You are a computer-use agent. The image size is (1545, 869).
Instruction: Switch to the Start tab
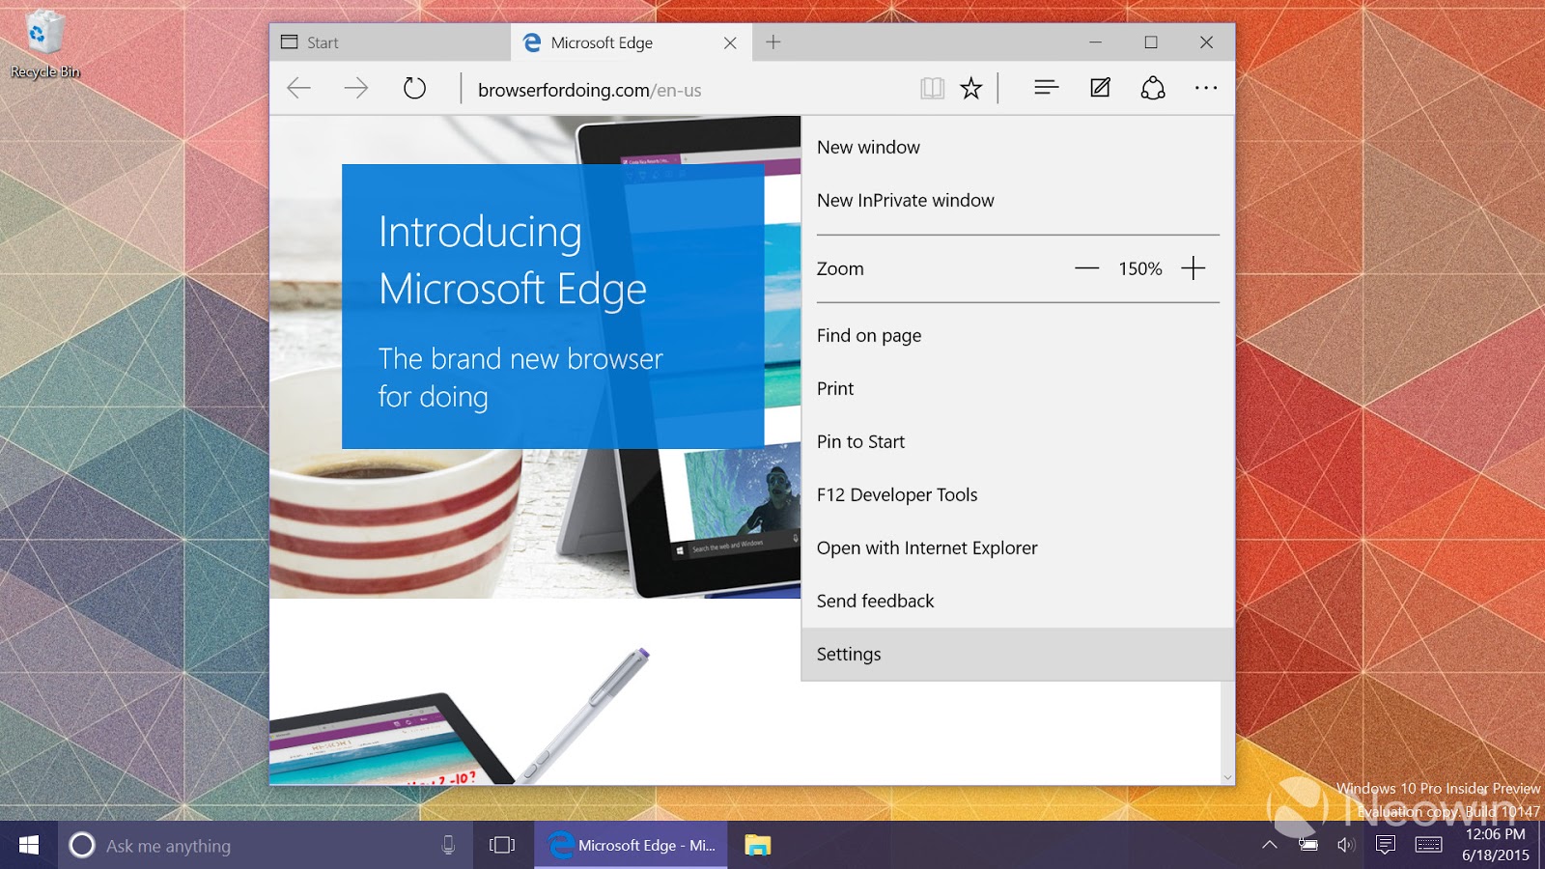point(390,42)
